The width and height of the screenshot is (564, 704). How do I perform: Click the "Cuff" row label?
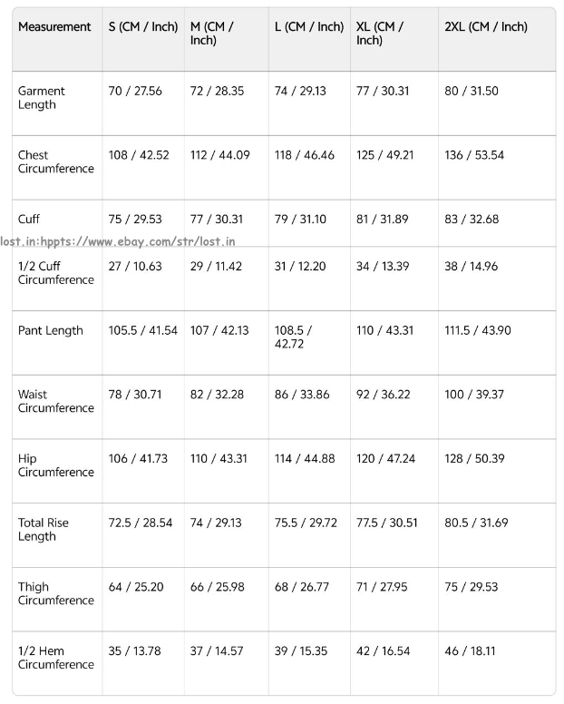pyautogui.click(x=29, y=220)
